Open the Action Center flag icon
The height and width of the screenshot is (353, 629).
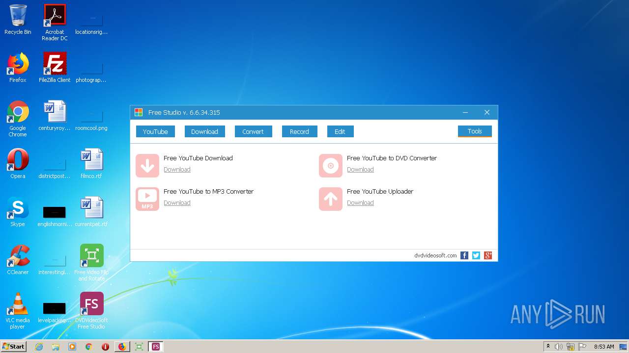point(582,347)
